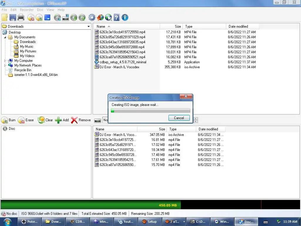Click the Windows Start orb
The image size is (301, 226).
pyautogui.click(x=7, y=222)
